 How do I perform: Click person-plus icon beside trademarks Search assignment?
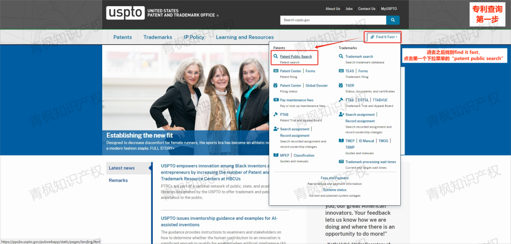click(341, 114)
